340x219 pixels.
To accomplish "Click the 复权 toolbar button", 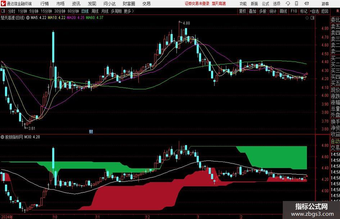I will click(x=242, y=11).
